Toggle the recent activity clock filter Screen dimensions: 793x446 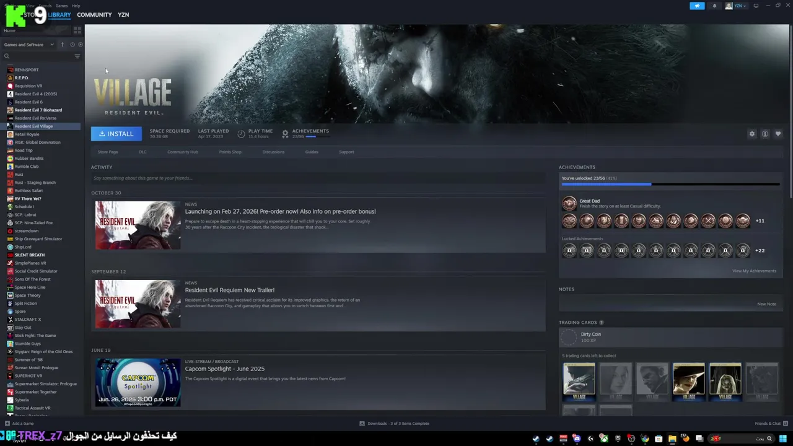(x=72, y=45)
